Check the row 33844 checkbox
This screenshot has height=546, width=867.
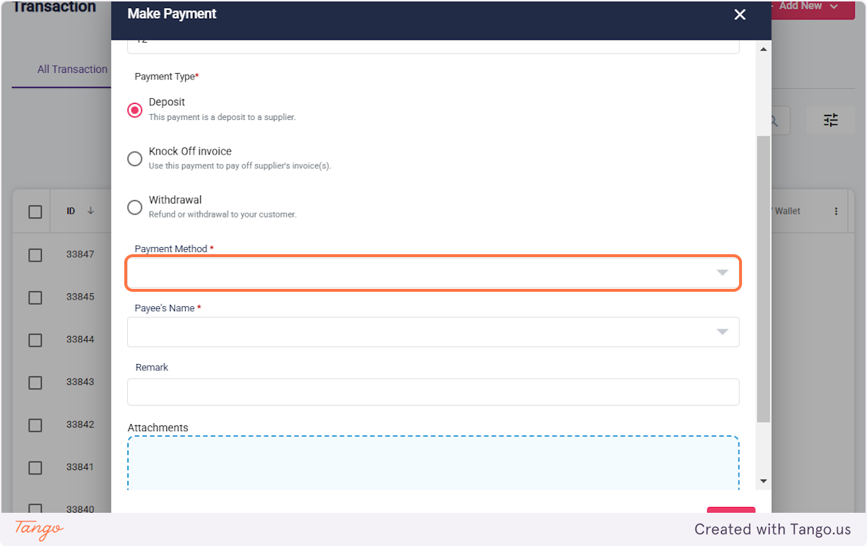pyautogui.click(x=35, y=340)
